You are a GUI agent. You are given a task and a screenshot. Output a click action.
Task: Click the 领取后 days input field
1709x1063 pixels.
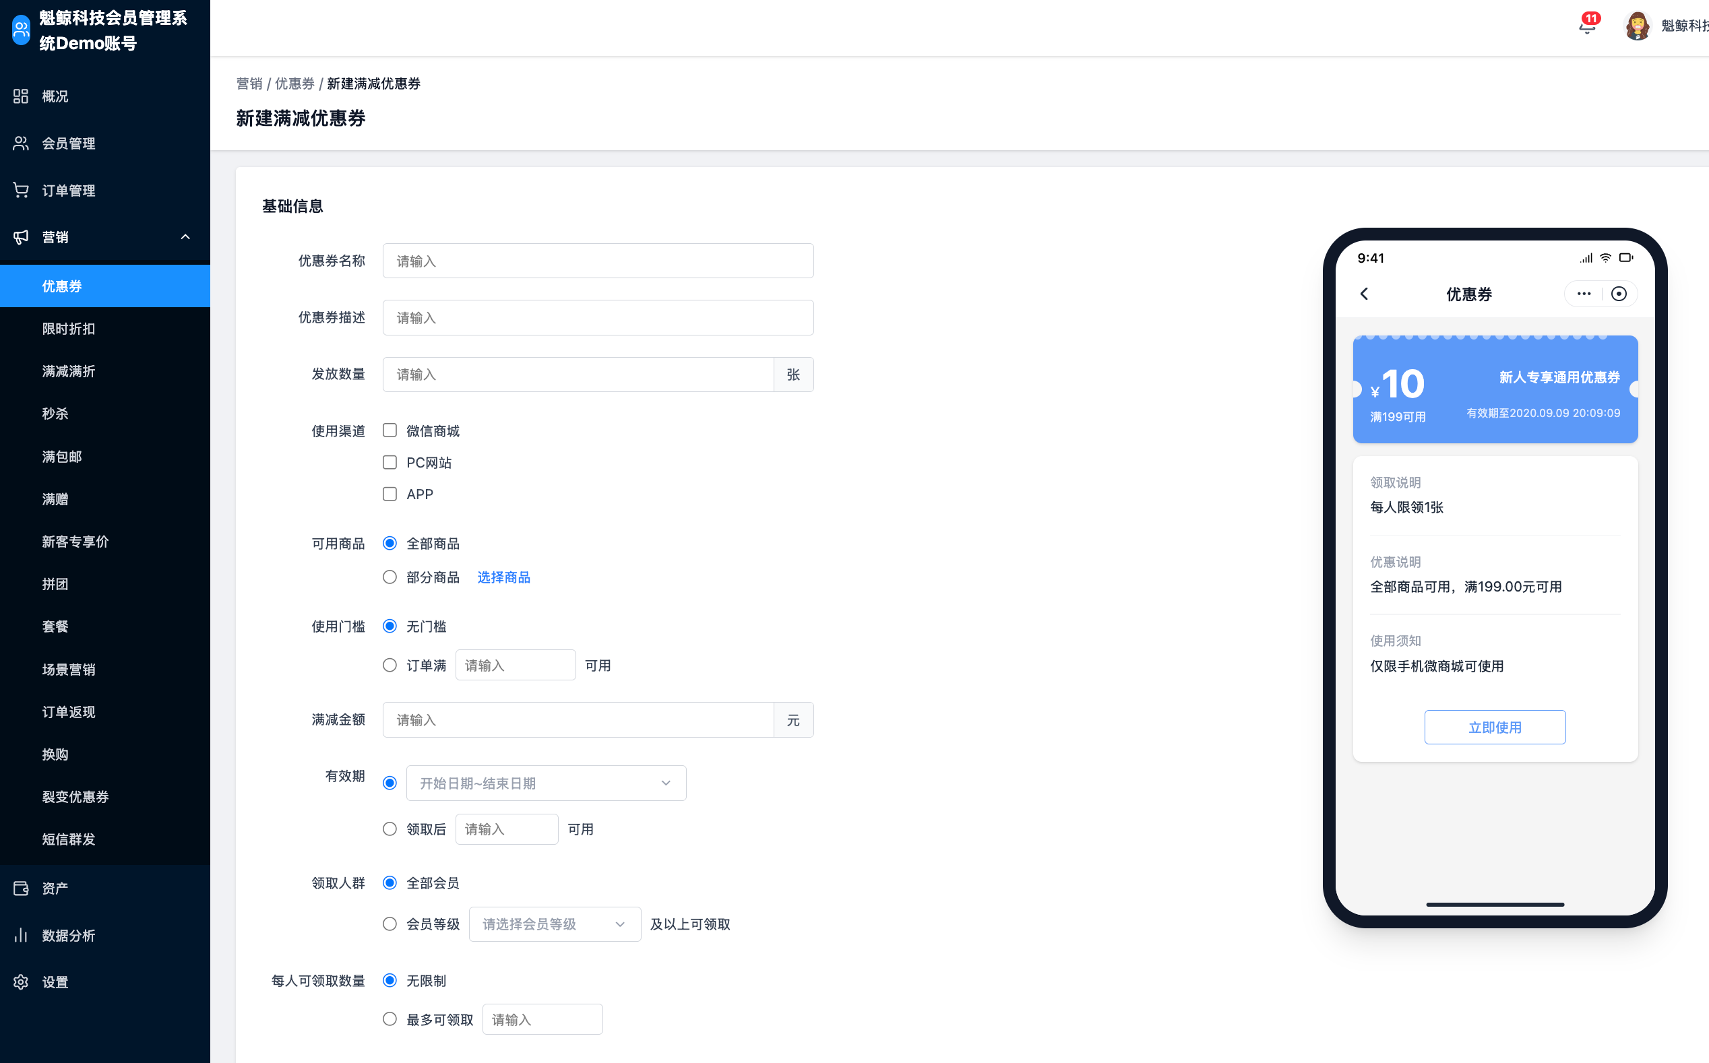click(506, 829)
